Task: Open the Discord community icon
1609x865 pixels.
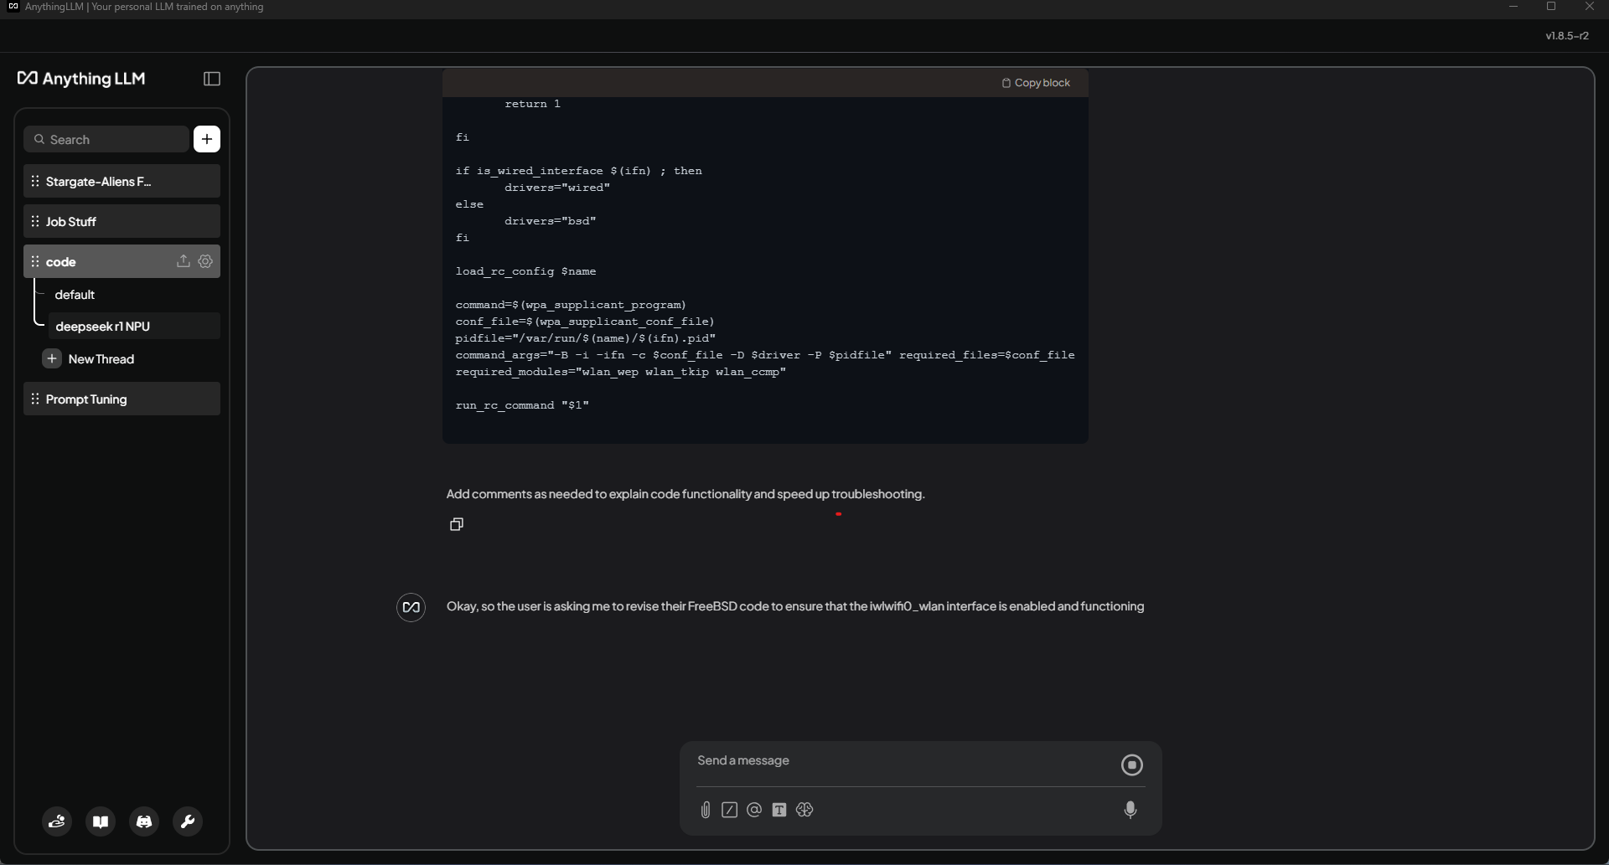Action: [144, 821]
